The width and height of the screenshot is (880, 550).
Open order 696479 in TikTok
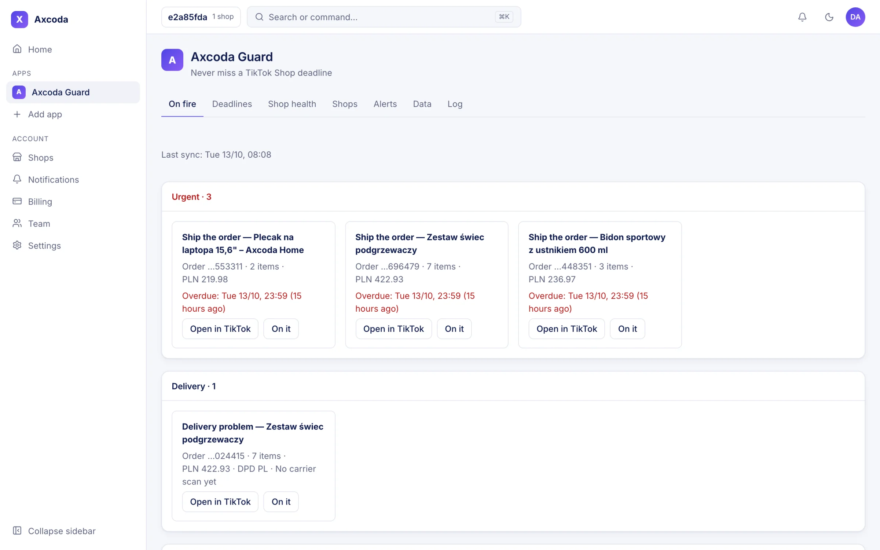tap(393, 329)
